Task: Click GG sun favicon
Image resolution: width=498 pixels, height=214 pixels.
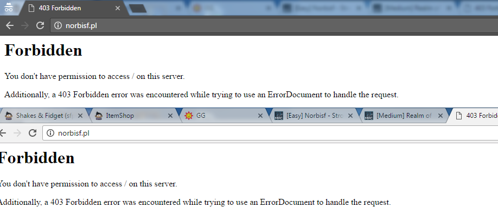Action: (x=189, y=116)
